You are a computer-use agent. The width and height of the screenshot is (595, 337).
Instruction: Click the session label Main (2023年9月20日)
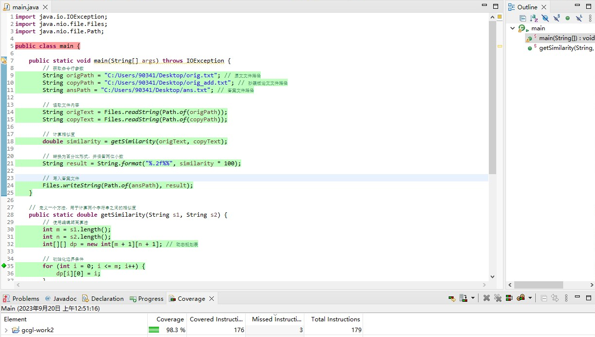pos(50,309)
